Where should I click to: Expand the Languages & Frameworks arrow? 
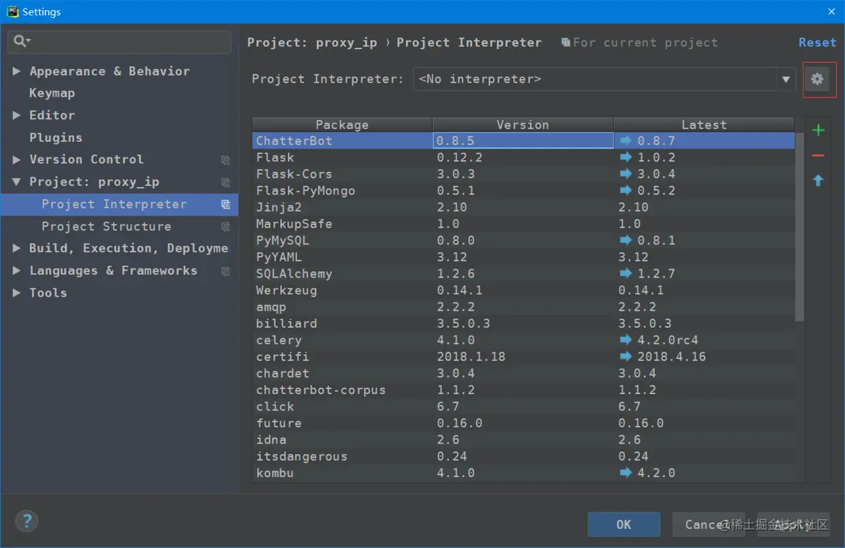point(16,271)
